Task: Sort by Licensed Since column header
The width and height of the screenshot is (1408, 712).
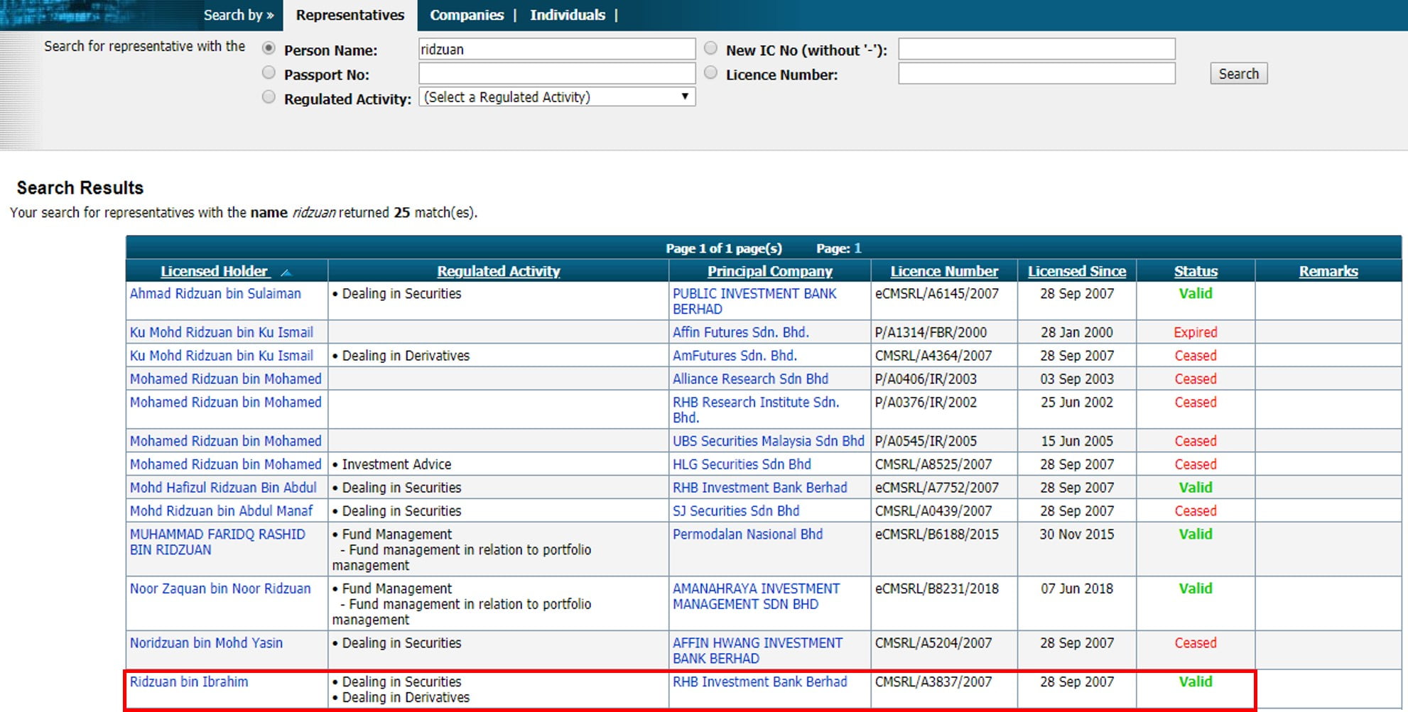Action: pos(1076,271)
